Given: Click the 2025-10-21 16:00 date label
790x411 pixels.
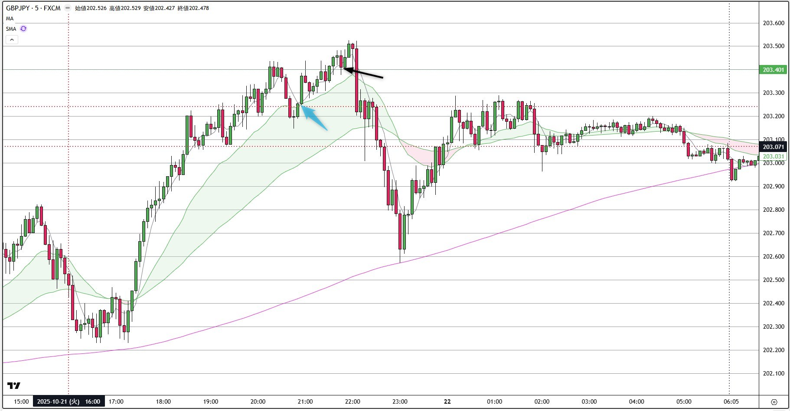Looking at the screenshot, I should [69, 401].
